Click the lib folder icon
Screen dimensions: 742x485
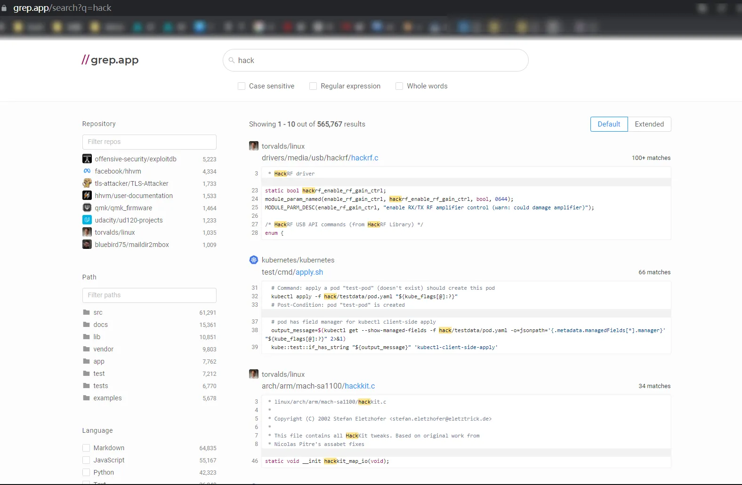(86, 337)
